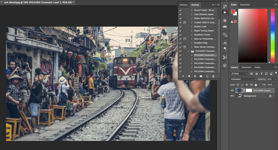Click the lock all layer icon

[256, 85]
